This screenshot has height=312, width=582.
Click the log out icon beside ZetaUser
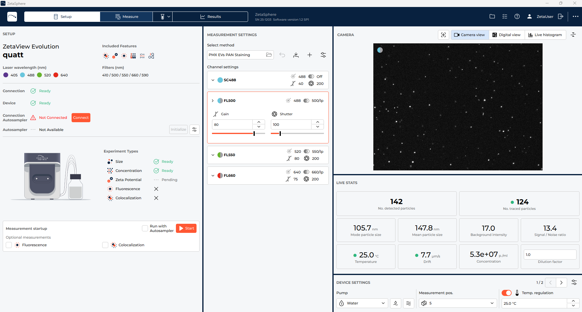(560, 16)
